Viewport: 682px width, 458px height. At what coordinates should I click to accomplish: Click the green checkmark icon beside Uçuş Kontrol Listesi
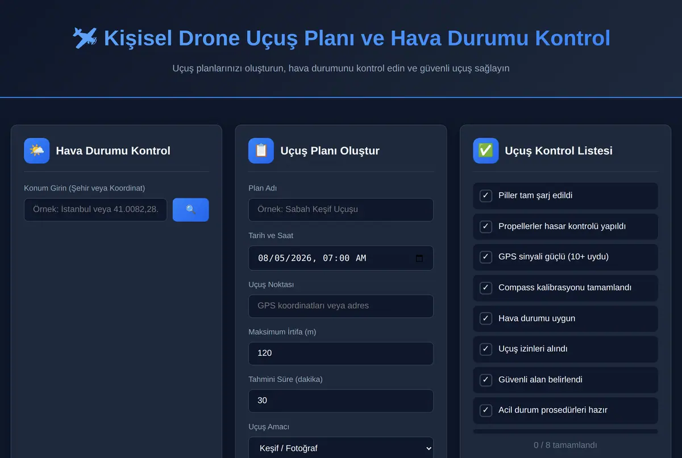point(486,151)
